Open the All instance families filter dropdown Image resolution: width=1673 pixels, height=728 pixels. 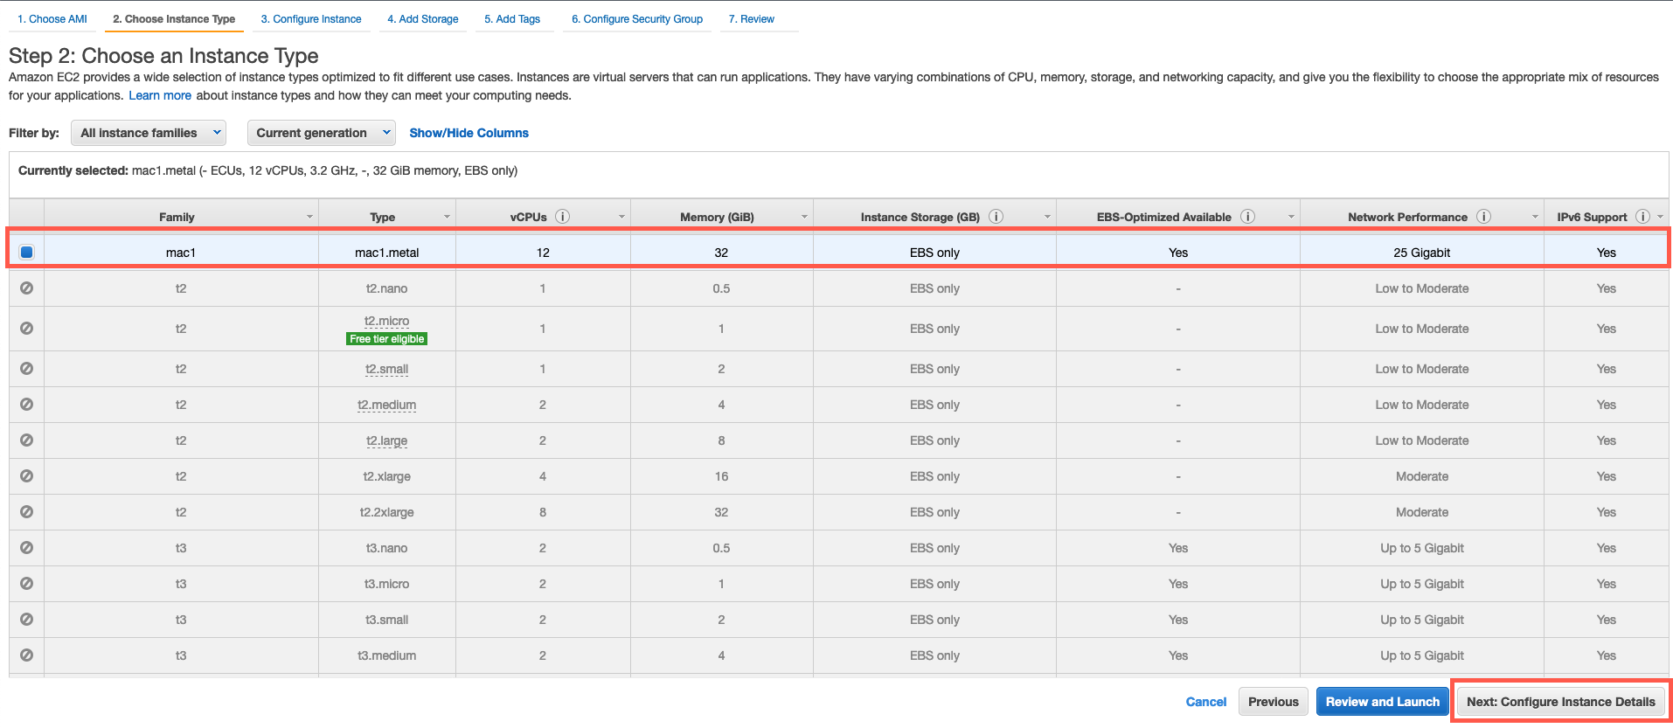click(x=149, y=133)
